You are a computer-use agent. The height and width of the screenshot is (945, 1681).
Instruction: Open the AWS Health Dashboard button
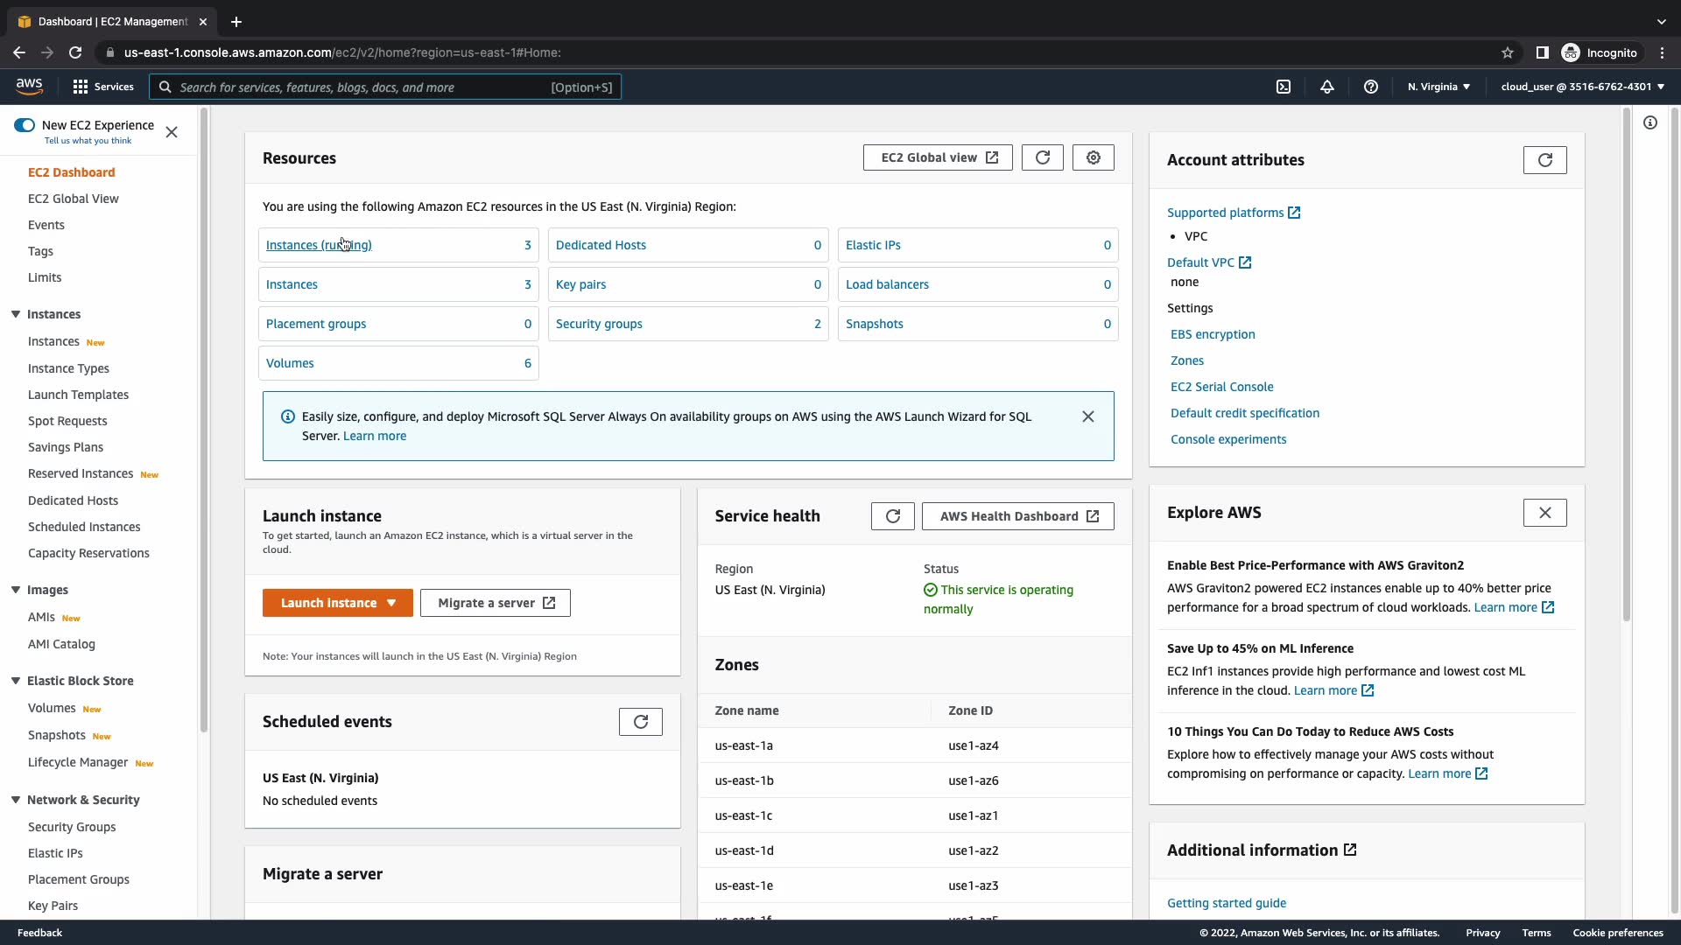[1017, 516]
